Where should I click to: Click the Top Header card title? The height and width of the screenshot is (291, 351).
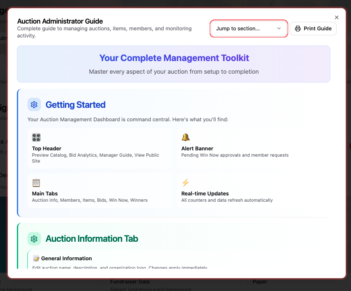(x=47, y=149)
